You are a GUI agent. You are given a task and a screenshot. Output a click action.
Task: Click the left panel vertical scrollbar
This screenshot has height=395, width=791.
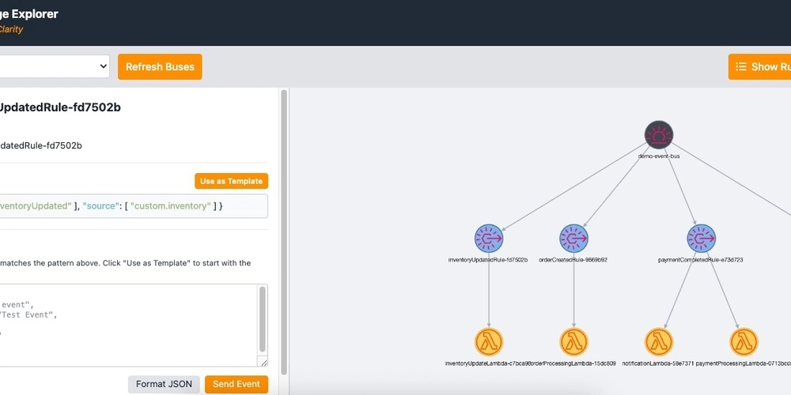(x=284, y=237)
